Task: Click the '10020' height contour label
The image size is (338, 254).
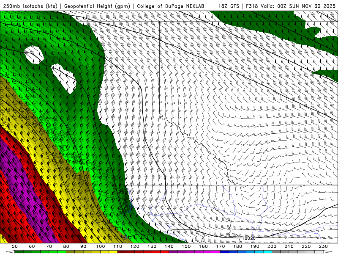Action: pos(249,238)
